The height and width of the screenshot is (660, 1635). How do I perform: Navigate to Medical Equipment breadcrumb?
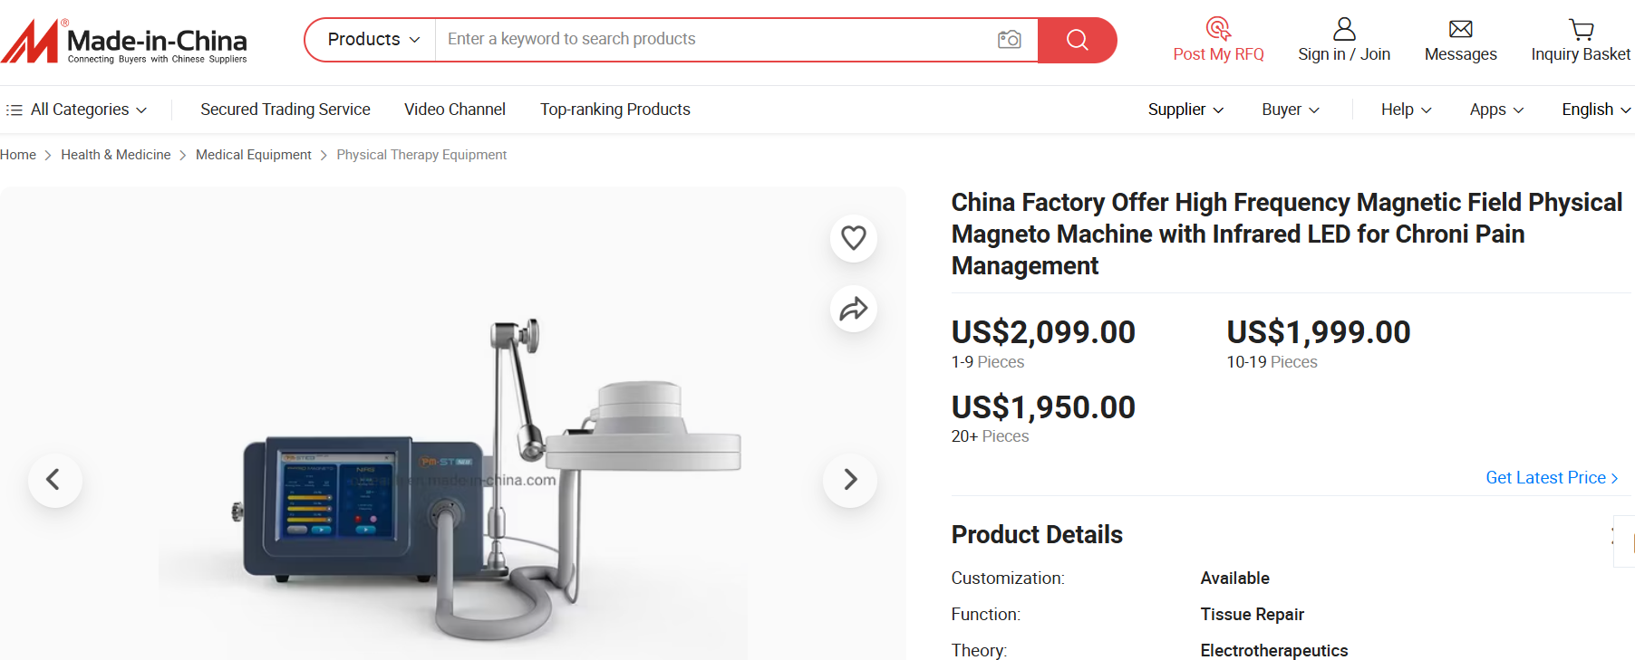point(253,155)
